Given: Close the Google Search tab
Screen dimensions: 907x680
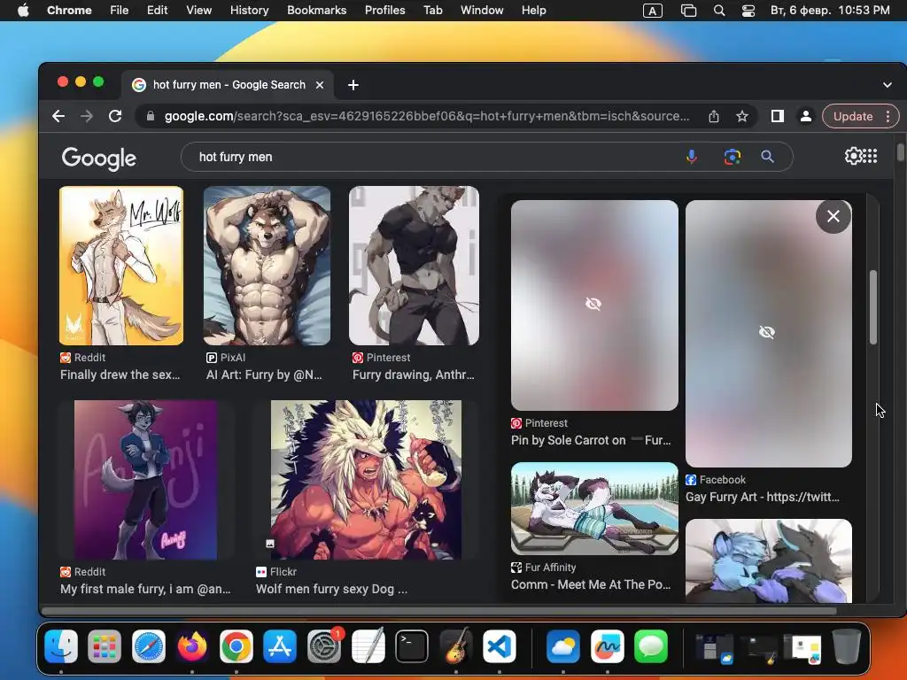Looking at the screenshot, I should 319,85.
